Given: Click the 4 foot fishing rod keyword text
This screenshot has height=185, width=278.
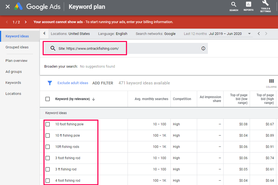Looking at the screenshot, I should point(68,181).
